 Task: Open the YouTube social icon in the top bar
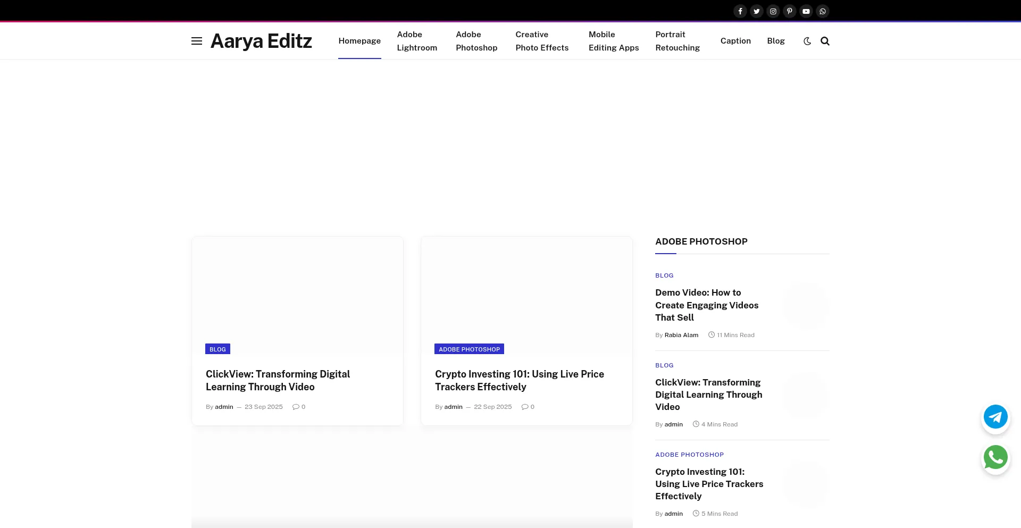tap(806, 11)
